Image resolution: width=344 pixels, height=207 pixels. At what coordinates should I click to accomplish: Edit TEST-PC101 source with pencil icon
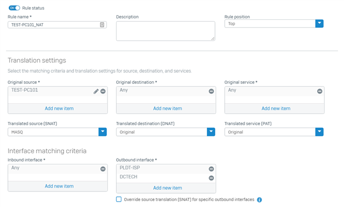(x=96, y=91)
